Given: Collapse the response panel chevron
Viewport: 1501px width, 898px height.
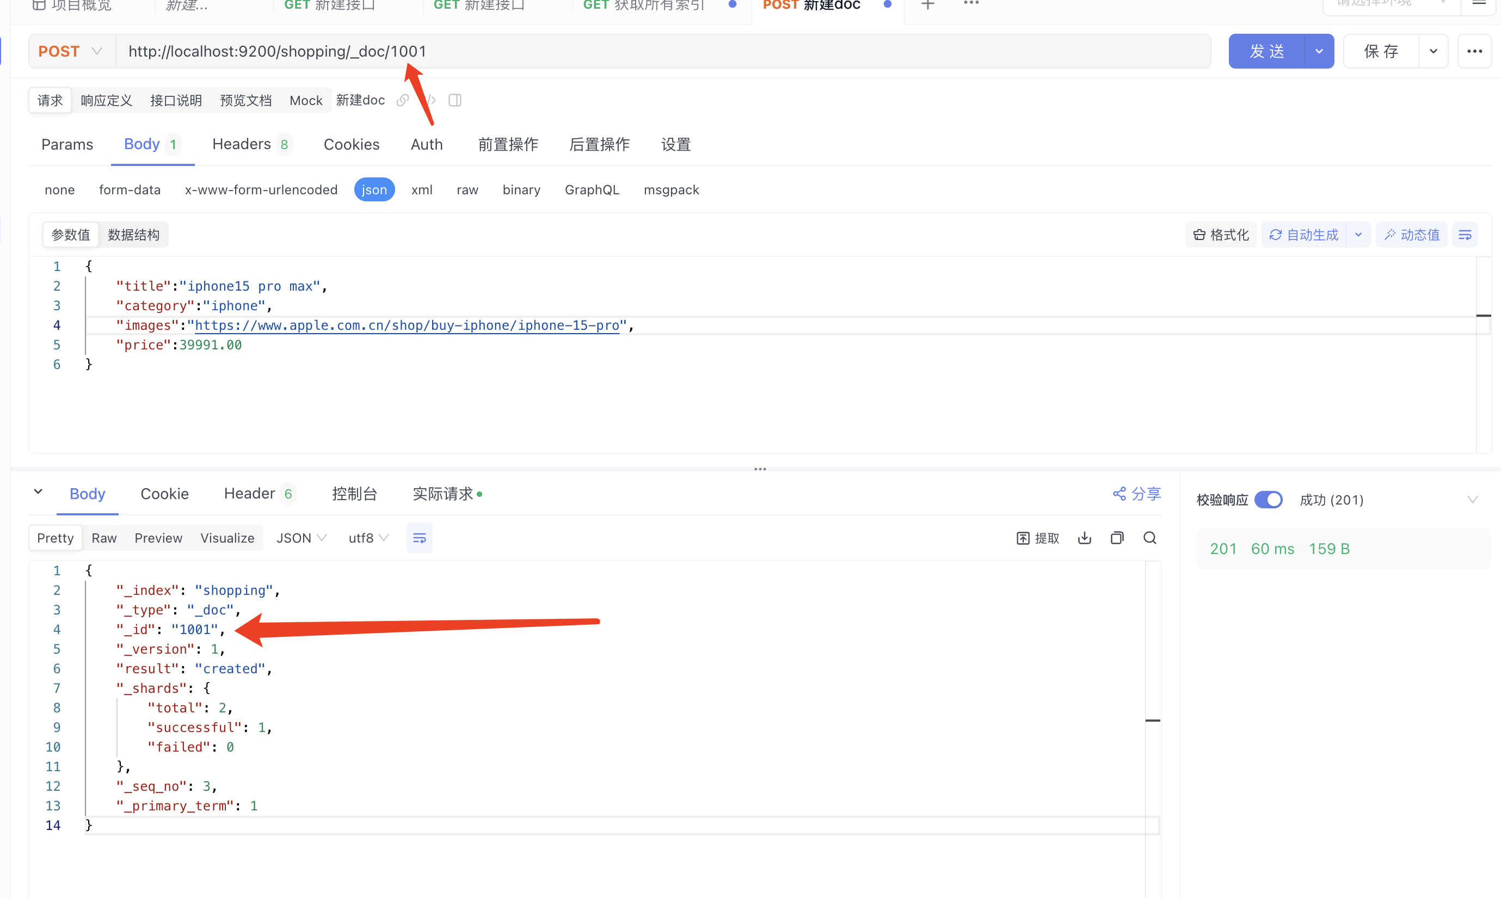Looking at the screenshot, I should pyautogui.click(x=38, y=492).
